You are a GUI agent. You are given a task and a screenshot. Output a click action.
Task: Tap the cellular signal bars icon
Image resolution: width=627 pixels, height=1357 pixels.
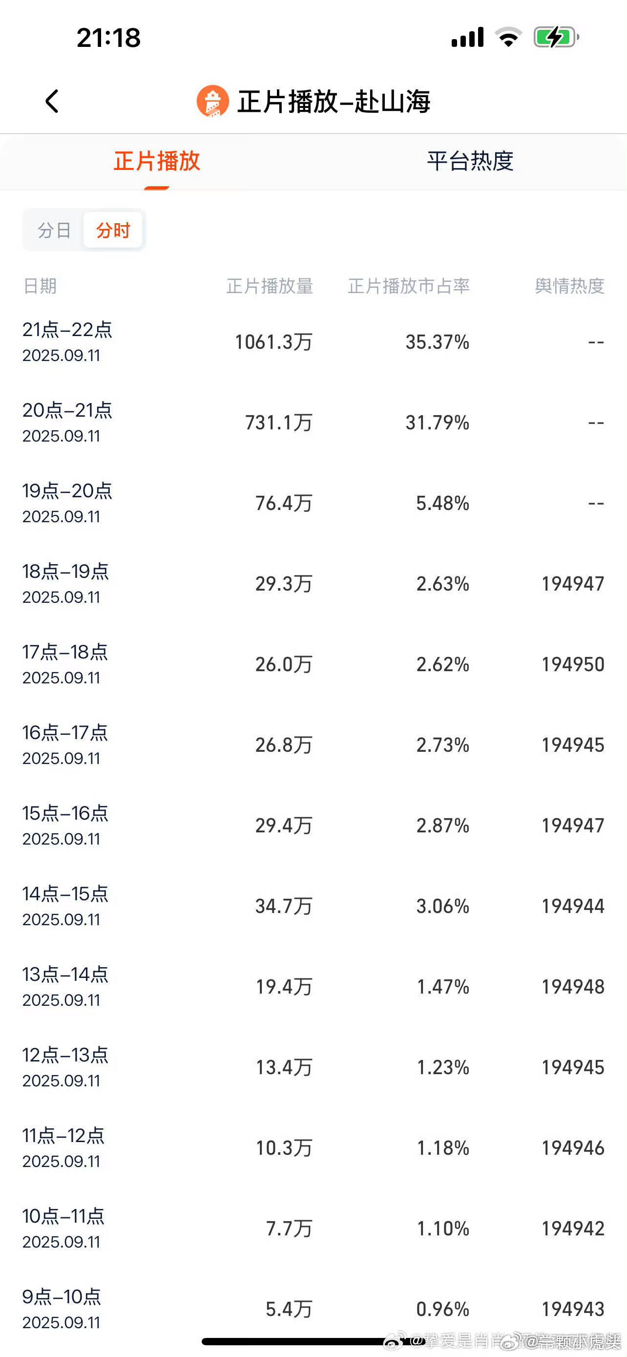[467, 38]
